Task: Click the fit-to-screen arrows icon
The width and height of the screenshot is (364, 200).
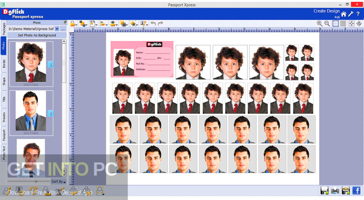Action: tap(352, 23)
